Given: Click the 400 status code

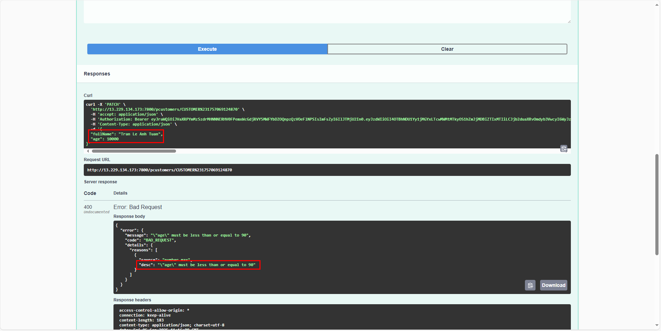Looking at the screenshot, I should point(88,207).
